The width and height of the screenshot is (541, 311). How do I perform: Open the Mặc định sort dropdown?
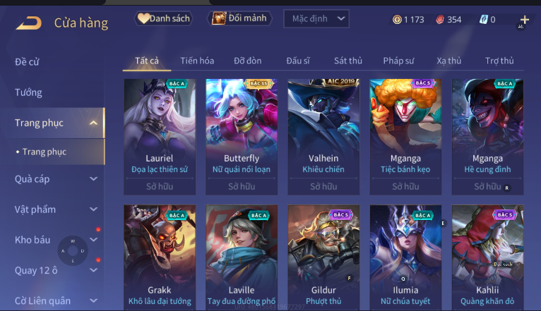click(x=316, y=18)
